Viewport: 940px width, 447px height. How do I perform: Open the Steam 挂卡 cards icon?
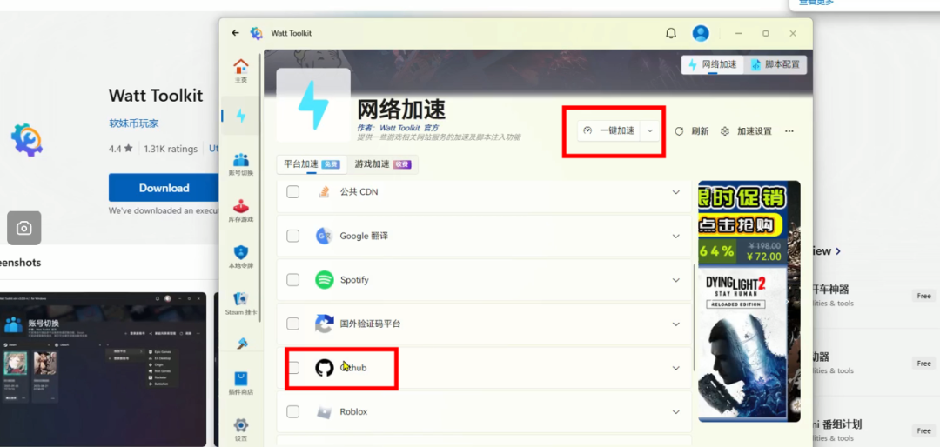(x=240, y=304)
